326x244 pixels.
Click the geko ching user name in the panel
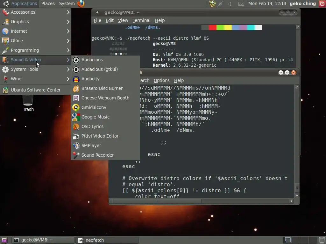(302, 3)
